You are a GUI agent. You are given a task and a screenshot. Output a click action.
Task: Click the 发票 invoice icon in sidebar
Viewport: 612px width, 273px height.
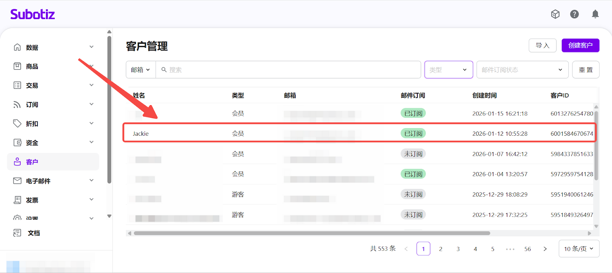coord(17,200)
